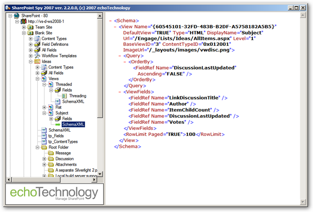Screen dimensions: 313x212
Task: Select A separate Silverlight 2 p folder
Action: (76, 170)
